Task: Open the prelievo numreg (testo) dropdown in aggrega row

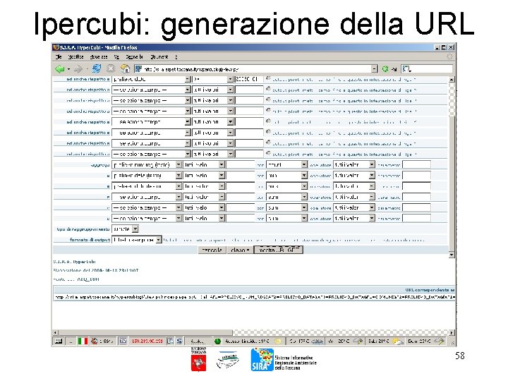Action: 147,164
